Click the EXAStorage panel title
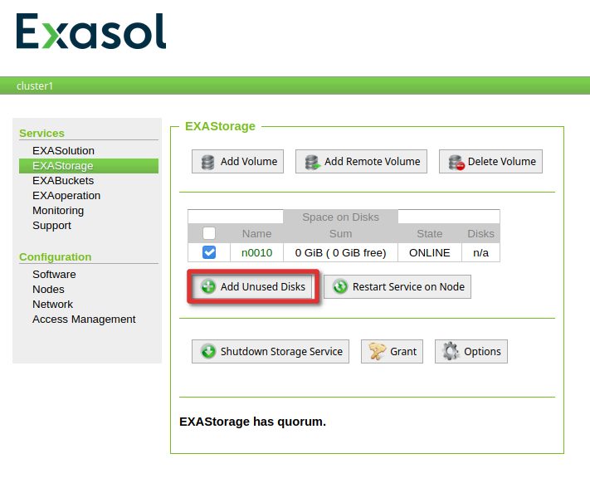Viewport: 590px width, 483px height. click(x=220, y=126)
